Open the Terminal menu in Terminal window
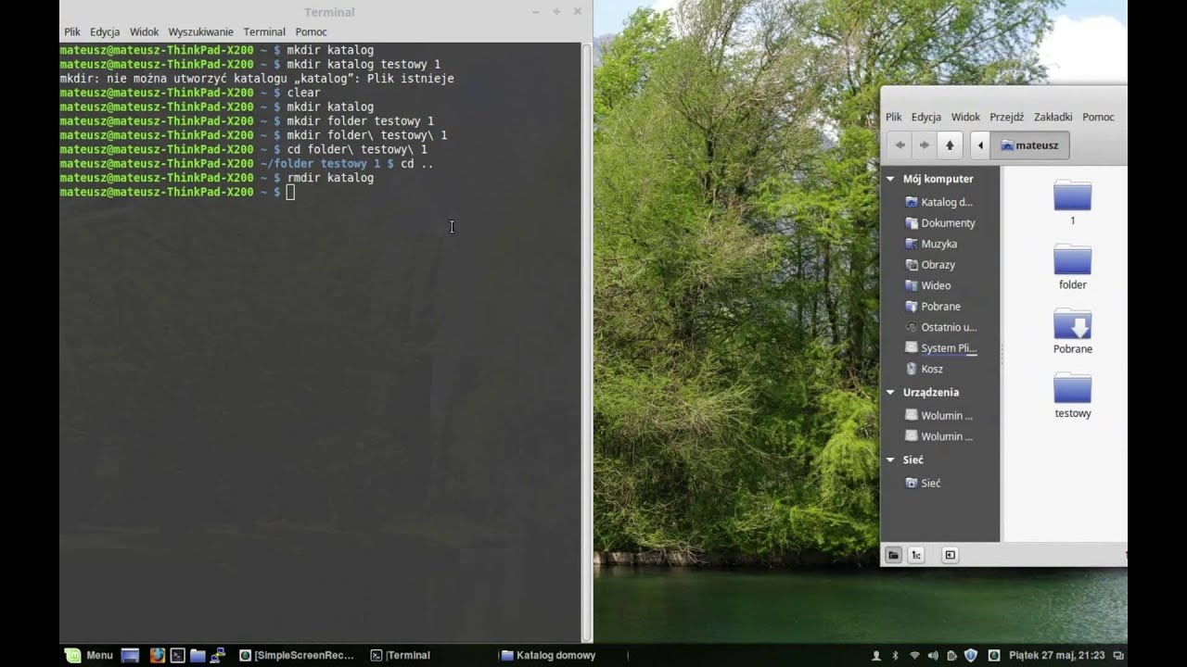Image resolution: width=1187 pixels, height=667 pixels. click(264, 31)
